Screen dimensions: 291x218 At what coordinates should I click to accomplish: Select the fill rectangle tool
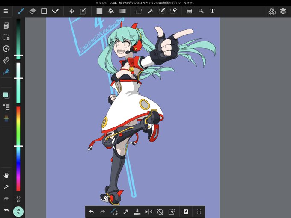(99, 11)
